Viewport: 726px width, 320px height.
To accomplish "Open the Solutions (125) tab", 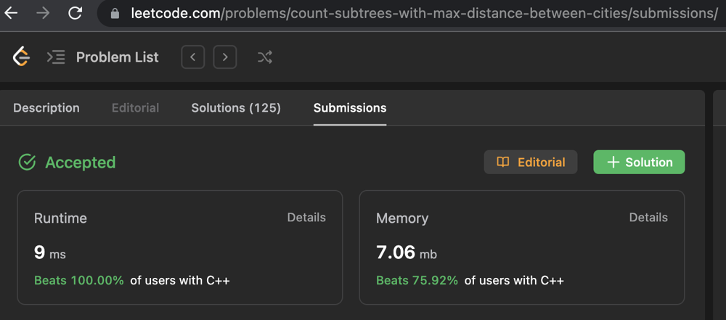I will point(236,108).
